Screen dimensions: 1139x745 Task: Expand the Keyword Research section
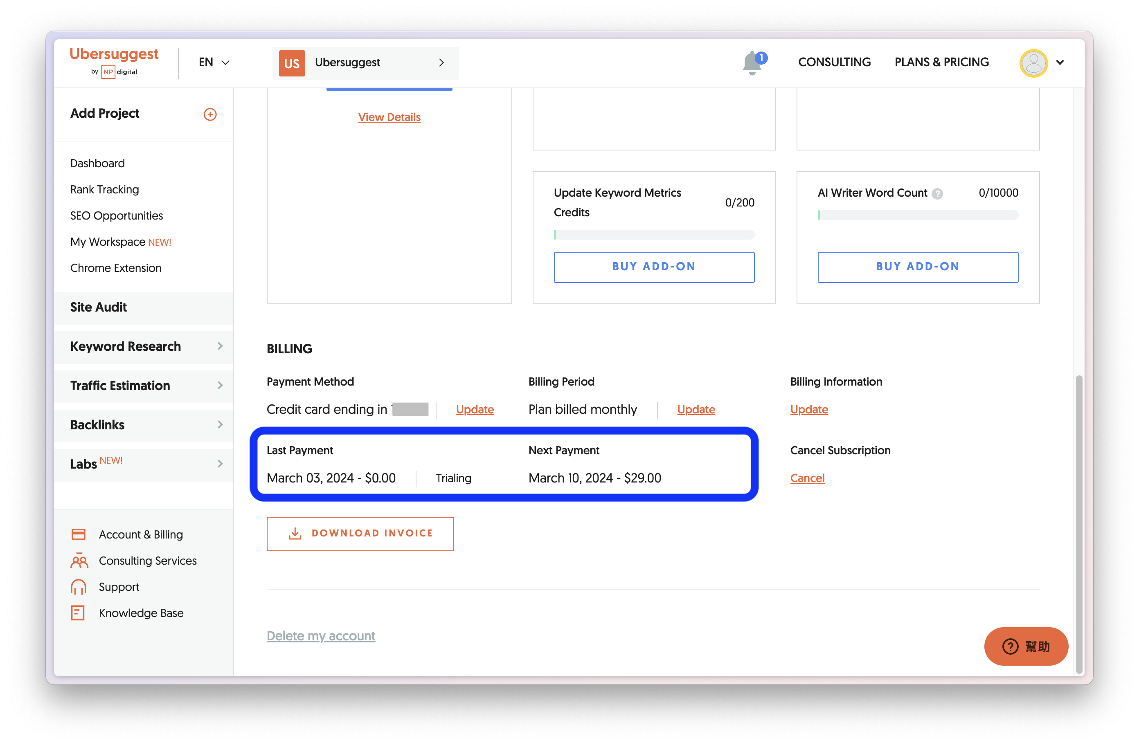click(x=144, y=346)
